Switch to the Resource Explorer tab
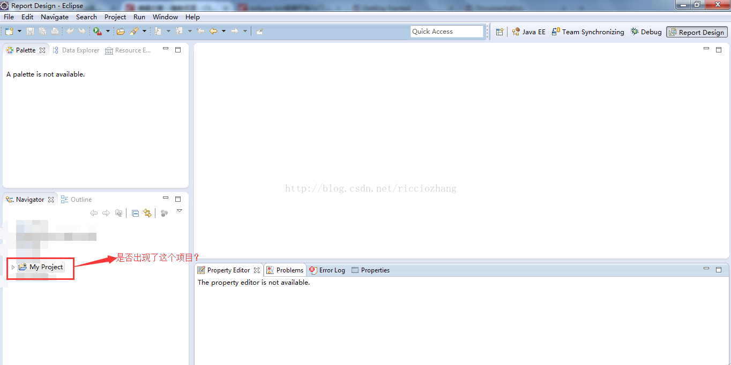Viewport: 731px width, 365px height. tap(128, 50)
